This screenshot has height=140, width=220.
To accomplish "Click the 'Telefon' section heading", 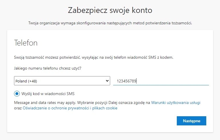I will (26, 43).
